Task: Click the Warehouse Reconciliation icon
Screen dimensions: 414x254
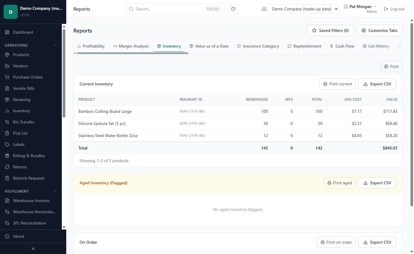Action: (7, 212)
